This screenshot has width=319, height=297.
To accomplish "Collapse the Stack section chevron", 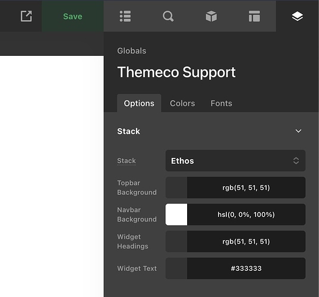I will (x=298, y=131).
